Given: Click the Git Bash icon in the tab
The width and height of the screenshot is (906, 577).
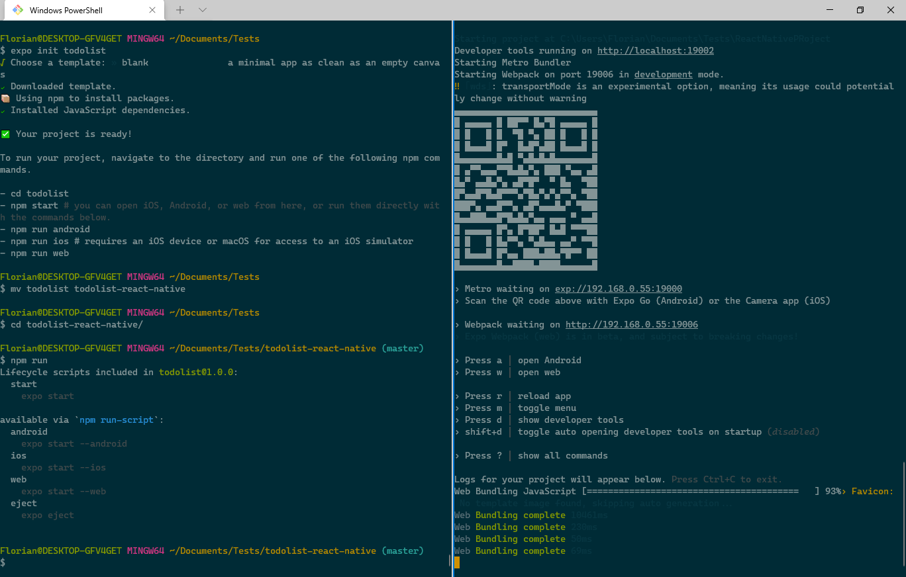Looking at the screenshot, I should (18, 10).
